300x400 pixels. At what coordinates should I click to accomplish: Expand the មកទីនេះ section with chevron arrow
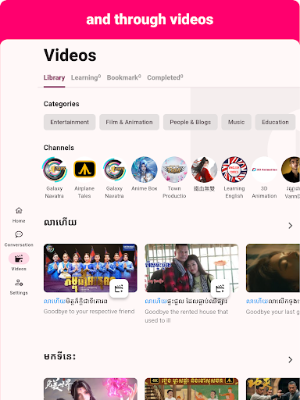[291, 359]
